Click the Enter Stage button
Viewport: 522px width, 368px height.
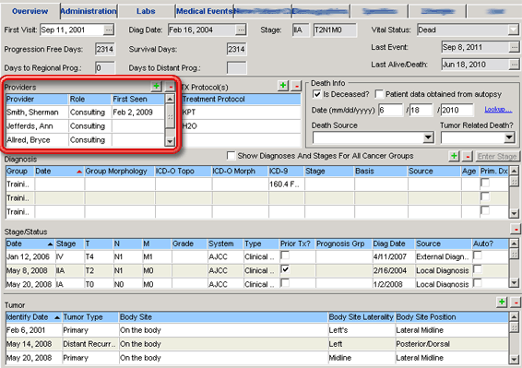click(x=497, y=156)
